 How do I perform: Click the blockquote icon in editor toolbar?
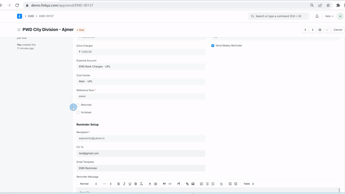tap(164, 184)
